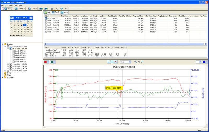Screen dimensions: 209x132
Task: Select day 5 in the calendar
Action: (25, 25)
